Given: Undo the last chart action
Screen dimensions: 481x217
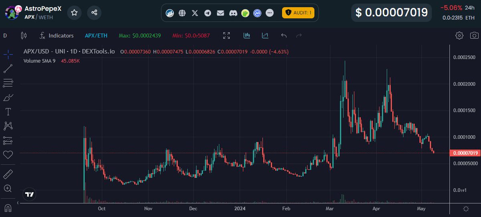Looking at the screenshot, I should (284, 36).
